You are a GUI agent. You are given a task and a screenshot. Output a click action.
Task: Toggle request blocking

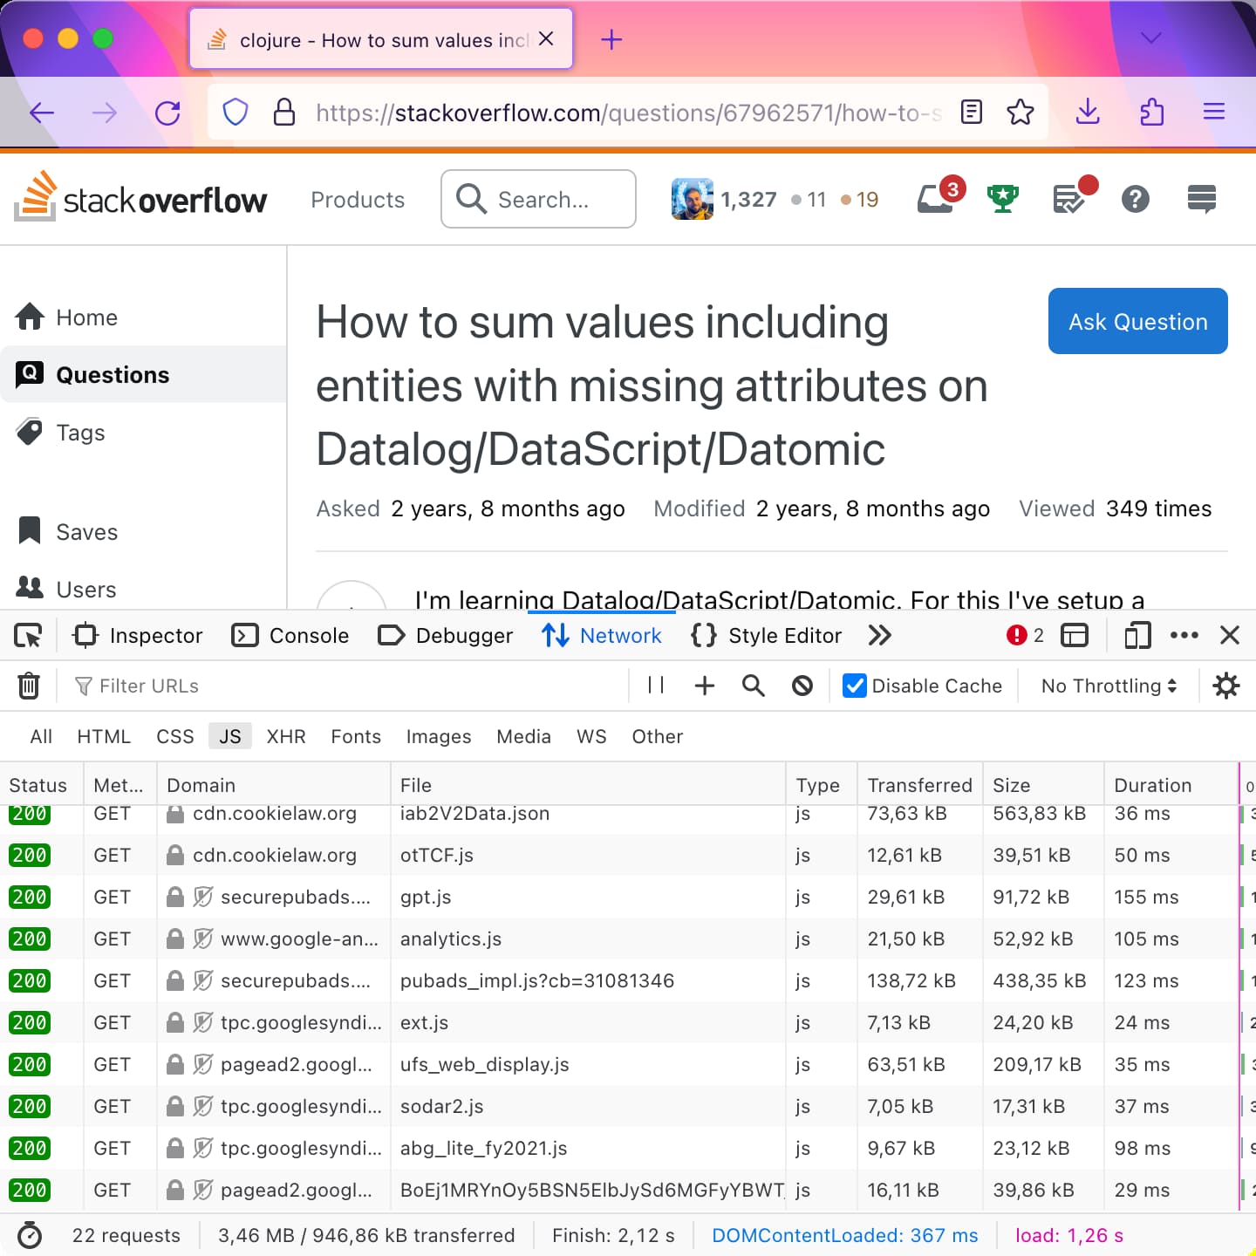(x=802, y=686)
